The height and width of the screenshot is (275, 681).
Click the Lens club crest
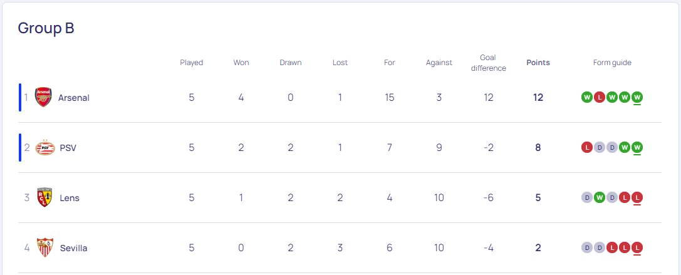click(44, 198)
